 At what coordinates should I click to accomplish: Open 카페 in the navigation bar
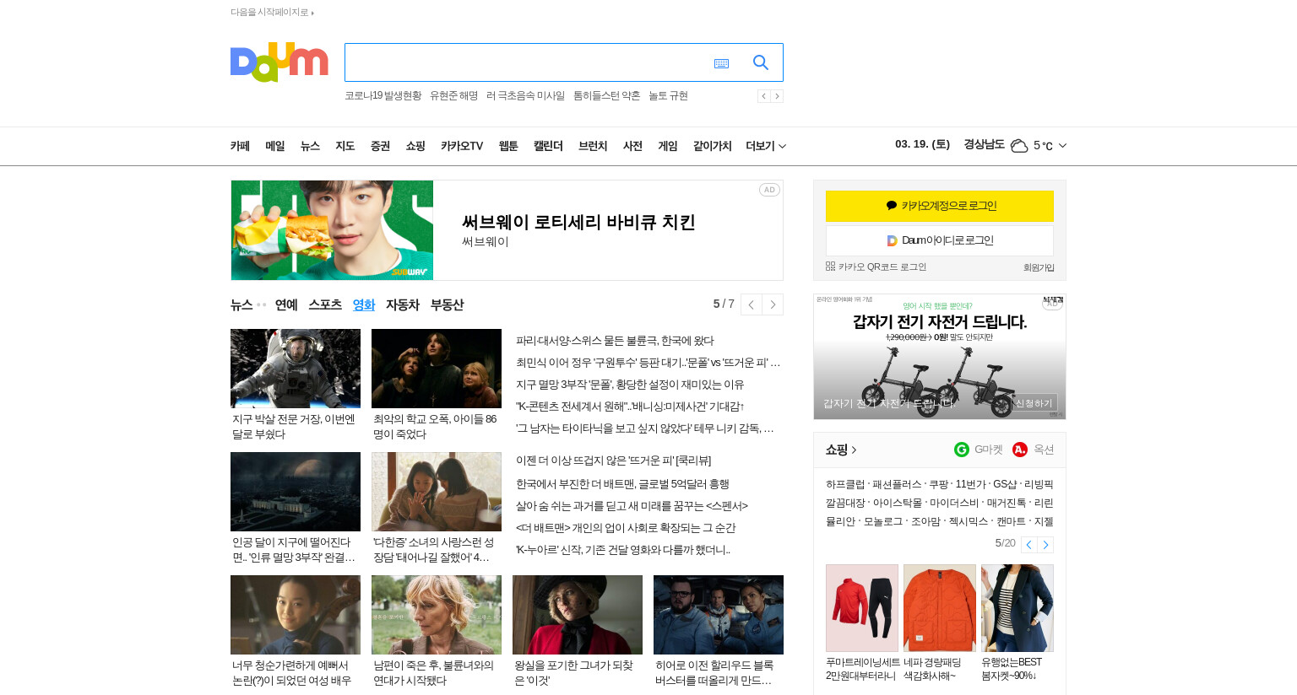tap(240, 146)
